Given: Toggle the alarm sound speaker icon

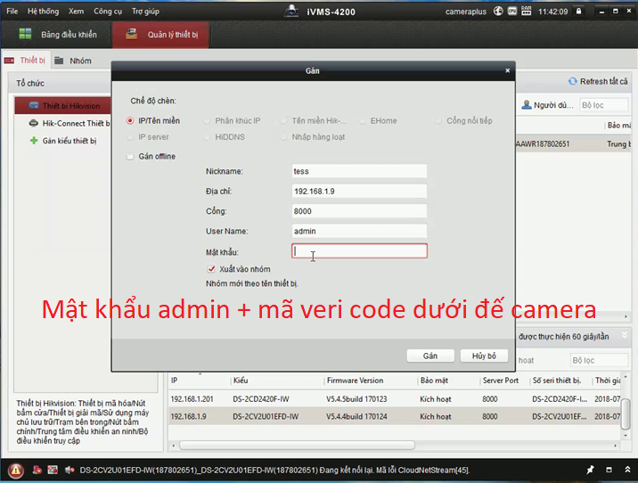Looking at the screenshot, I should coord(70,470).
